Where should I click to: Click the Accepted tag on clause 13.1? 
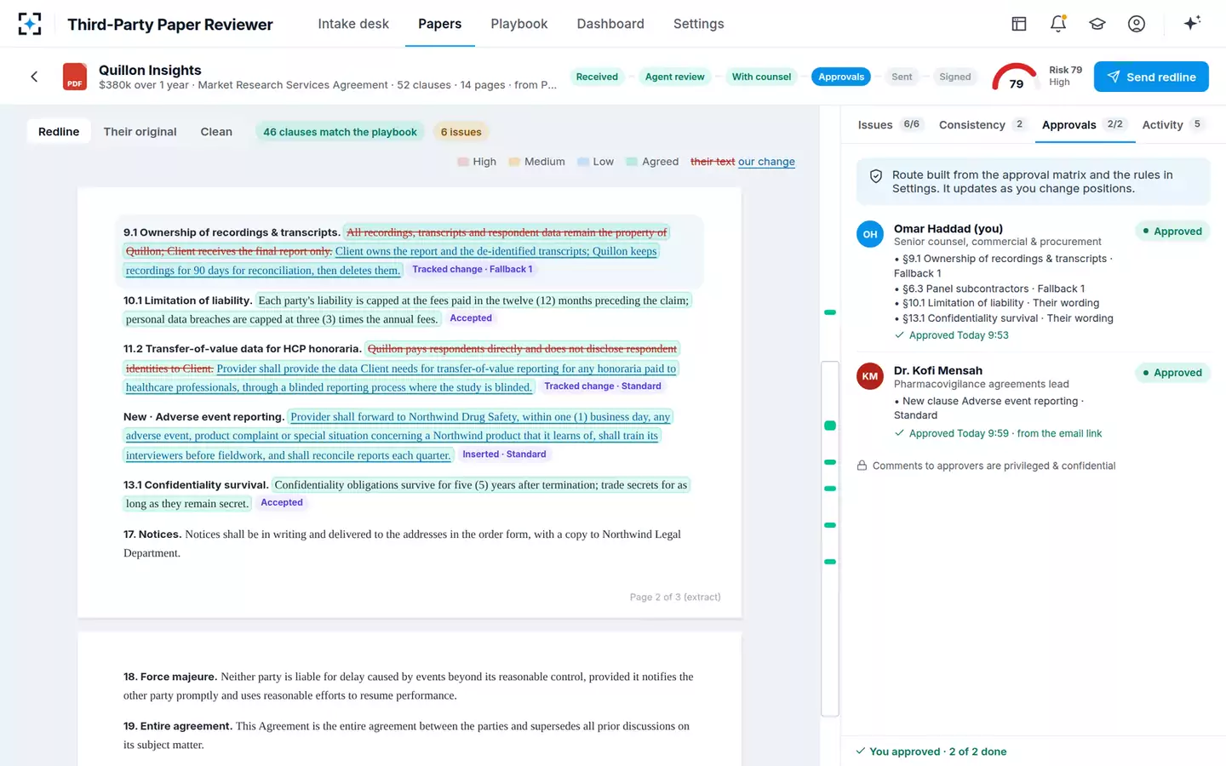click(282, 503)
